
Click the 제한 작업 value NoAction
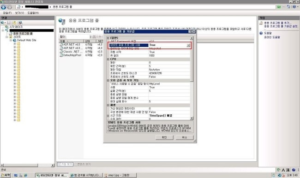pyautogui.click(x=154, y=70)
